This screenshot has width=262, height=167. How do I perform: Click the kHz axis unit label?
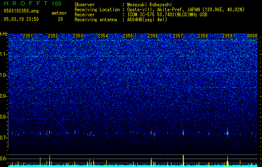[x=4, y=34]
